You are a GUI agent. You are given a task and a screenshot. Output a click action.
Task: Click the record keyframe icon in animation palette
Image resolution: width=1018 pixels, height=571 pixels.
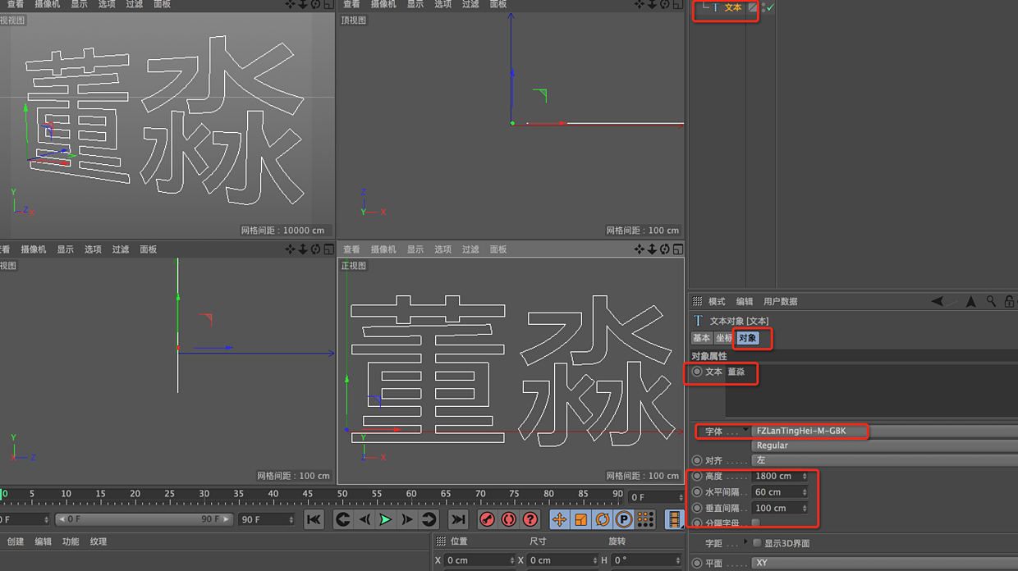pos(487,518)
